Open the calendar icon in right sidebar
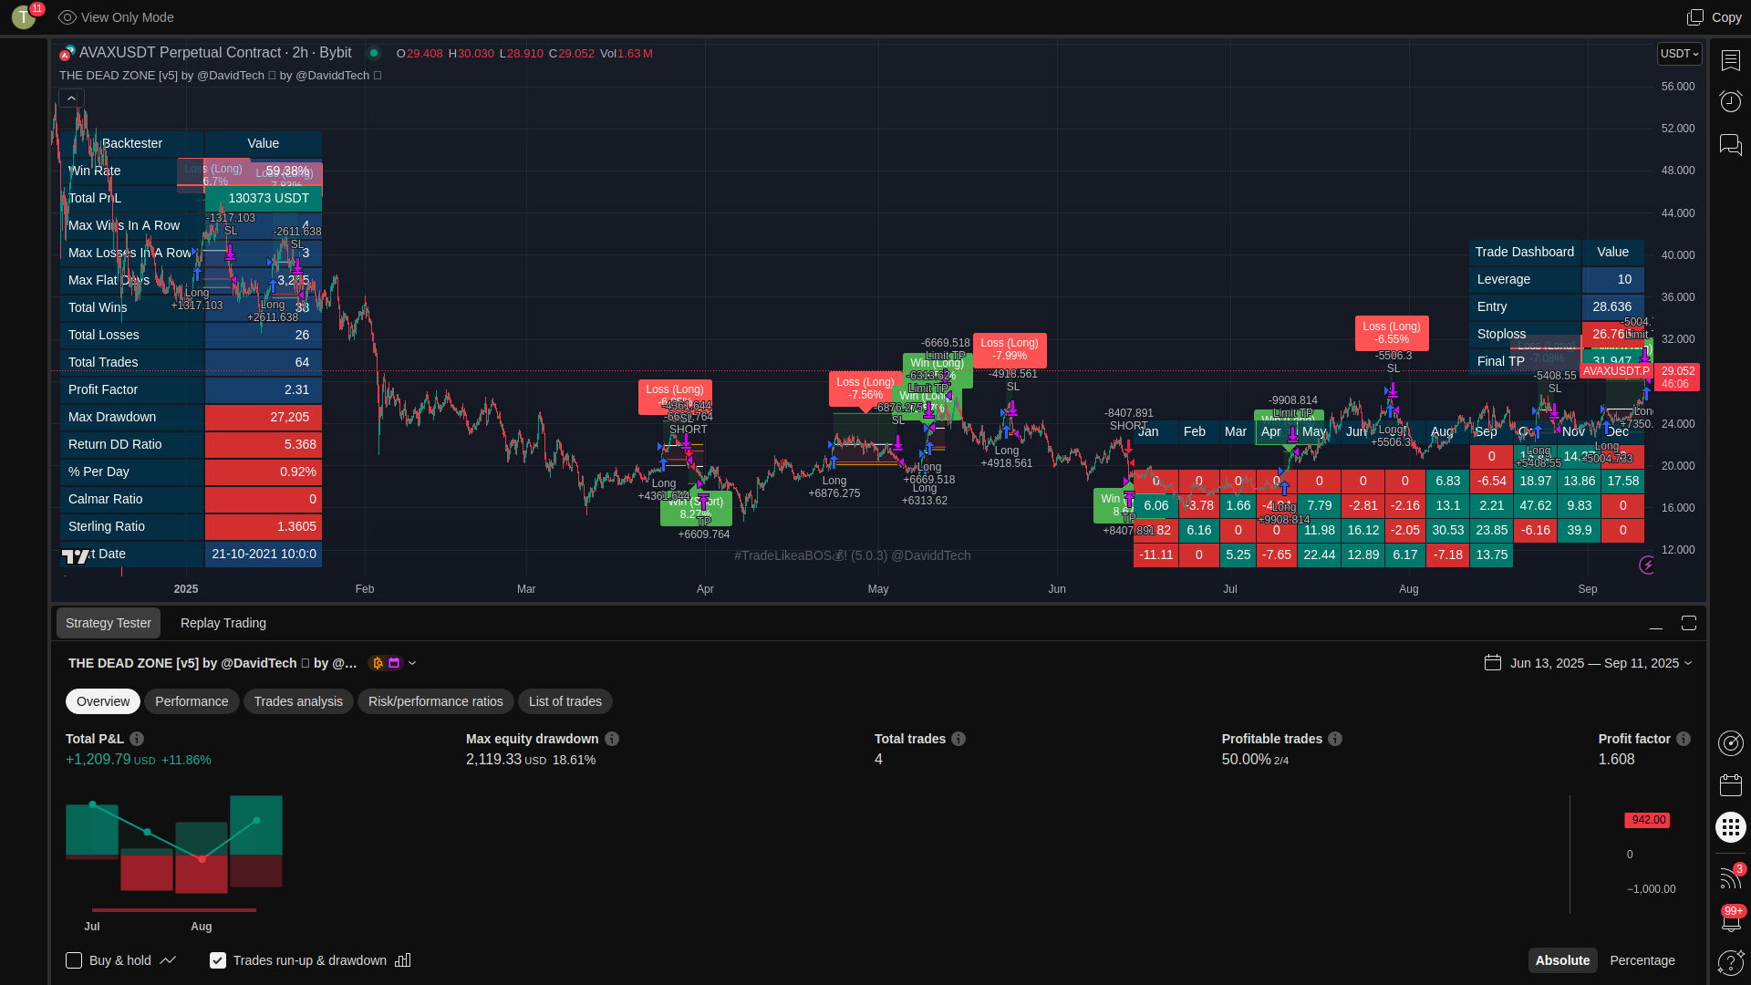The height and width of the screenshot is (985, 1751). 1730,785
